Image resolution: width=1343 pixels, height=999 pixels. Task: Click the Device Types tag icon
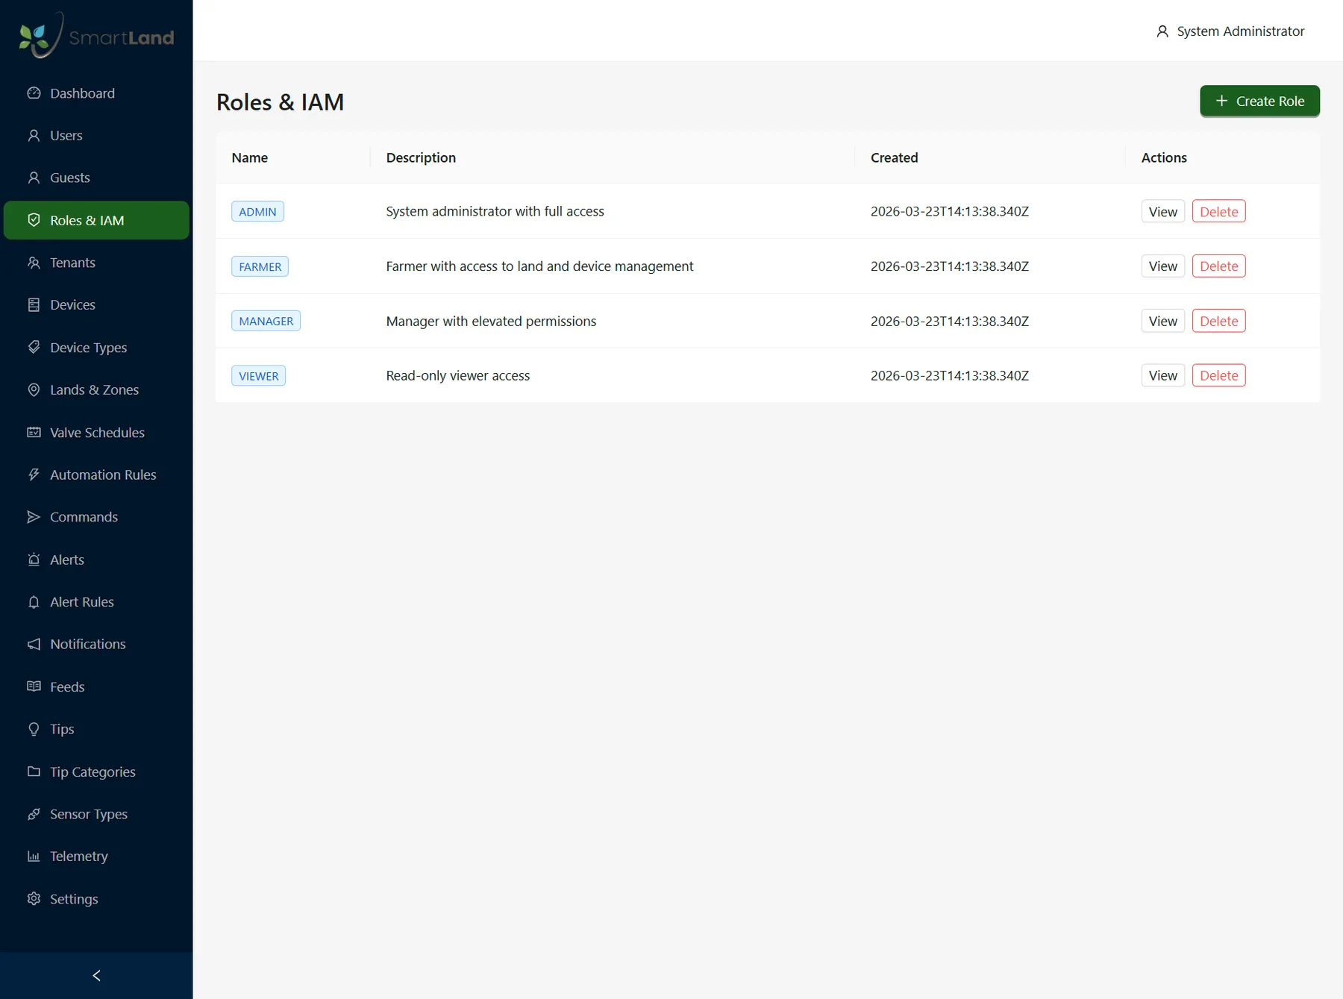34,347
